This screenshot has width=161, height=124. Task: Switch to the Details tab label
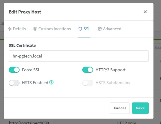[x=19, y=29]
